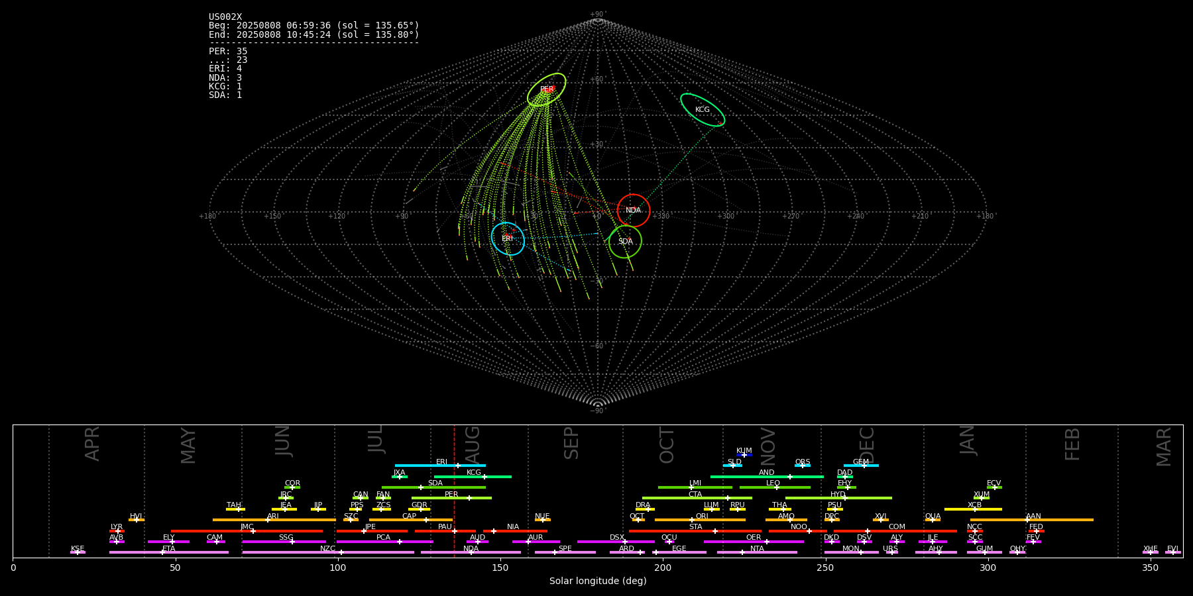
Task: Click the red NDA radiant circle on the map
Action: pyautogui.click(x=634, y=211)
